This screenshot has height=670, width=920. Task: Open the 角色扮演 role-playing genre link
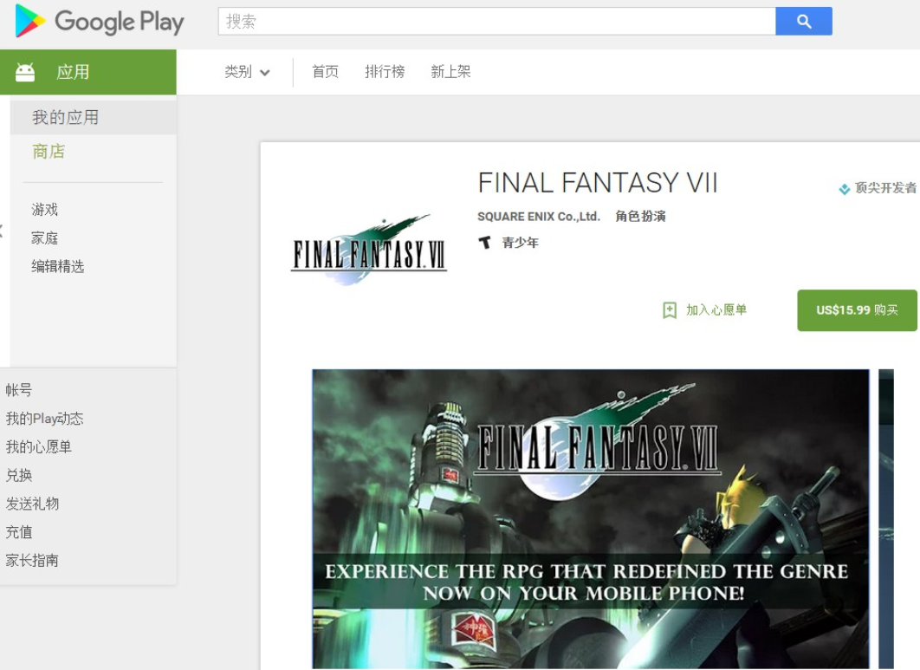(x=640, y=217)
